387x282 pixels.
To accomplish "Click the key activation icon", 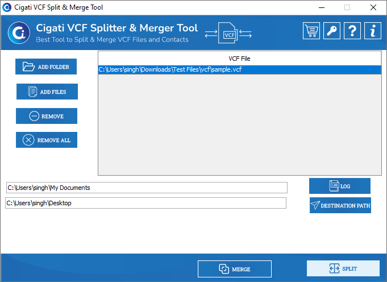I will coord(332,31).
